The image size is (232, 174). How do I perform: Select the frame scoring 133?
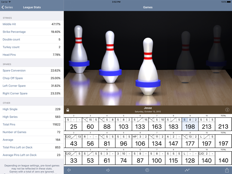(140, 124)
